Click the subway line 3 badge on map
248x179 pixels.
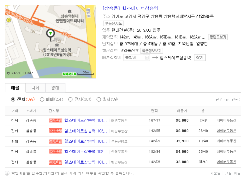pos(9,20)
